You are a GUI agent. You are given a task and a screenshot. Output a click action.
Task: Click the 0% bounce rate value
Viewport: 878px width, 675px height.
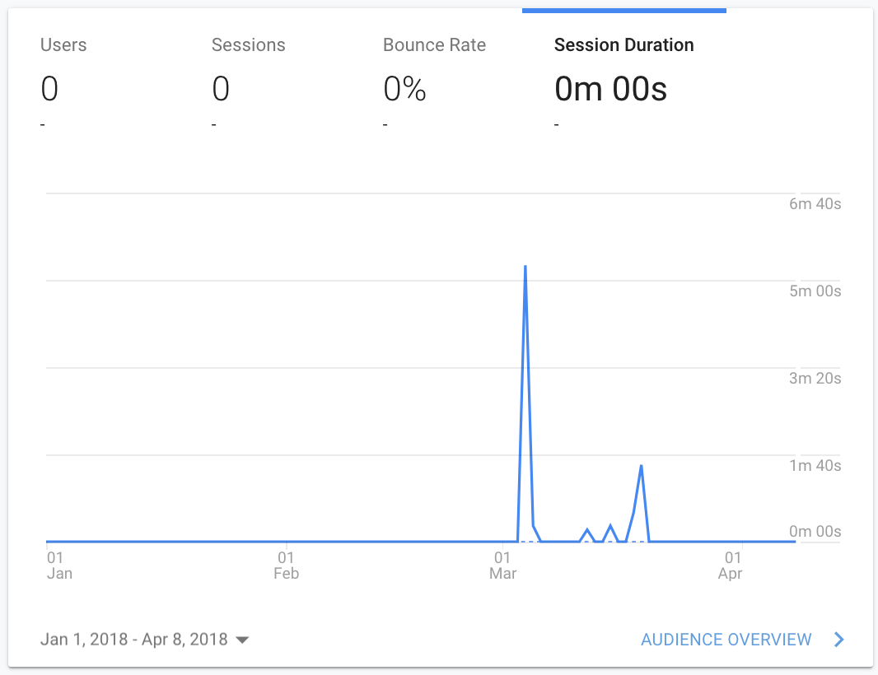click(x=404, y=89)
